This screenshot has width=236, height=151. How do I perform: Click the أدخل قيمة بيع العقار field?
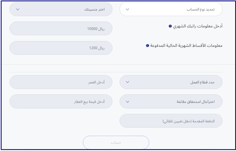61,102
